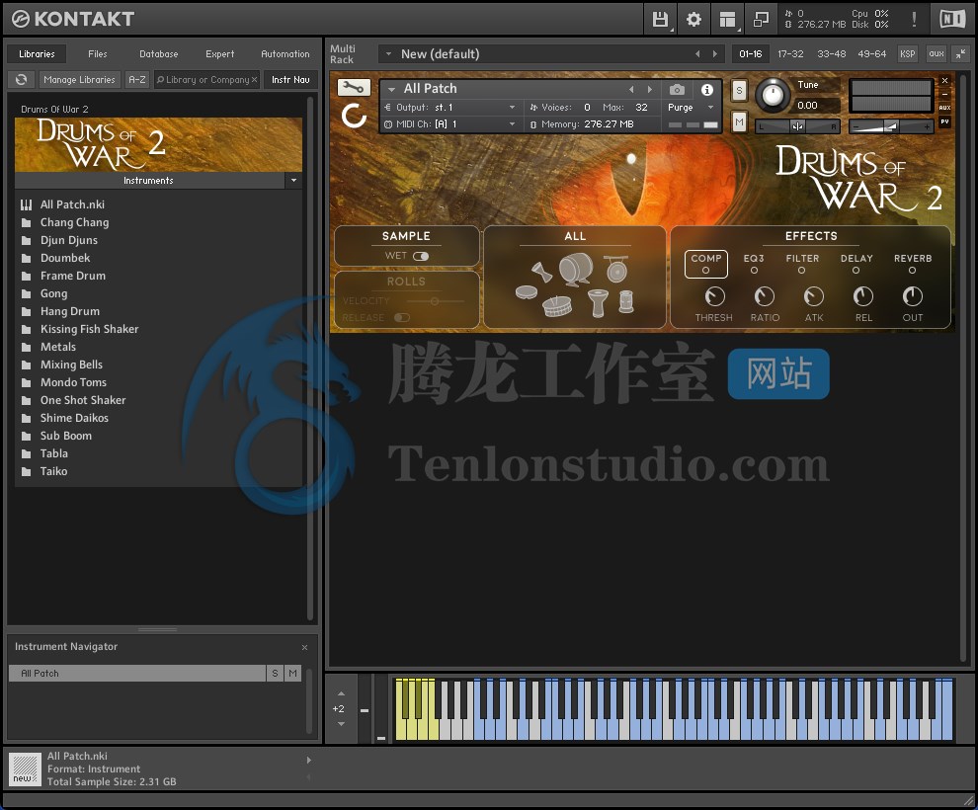Screen dimensions: 978x810
Task: Show rack page 17-32
Action: click(x=790, y=54)
